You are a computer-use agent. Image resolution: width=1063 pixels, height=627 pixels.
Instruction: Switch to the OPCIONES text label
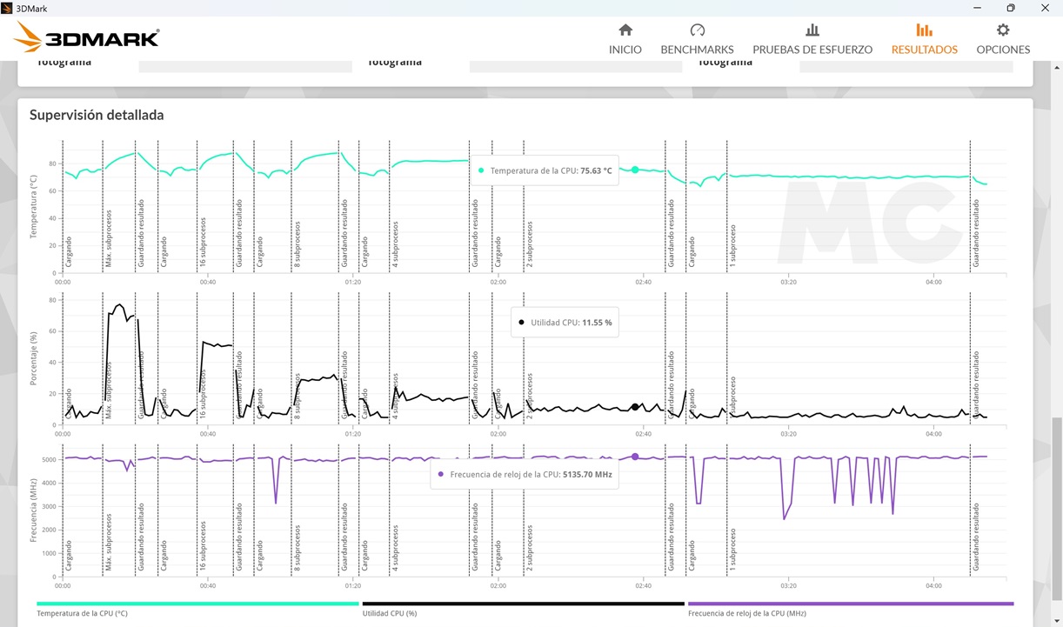coord(1002,50)
